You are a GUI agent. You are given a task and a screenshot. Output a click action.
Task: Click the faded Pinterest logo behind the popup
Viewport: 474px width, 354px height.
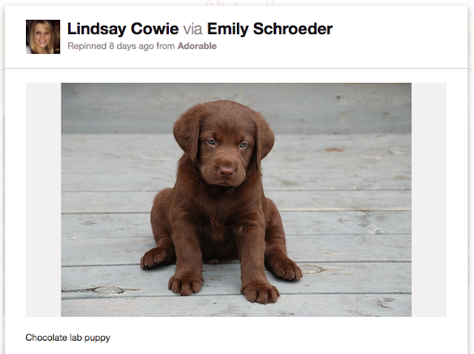[x=241, y=3]
